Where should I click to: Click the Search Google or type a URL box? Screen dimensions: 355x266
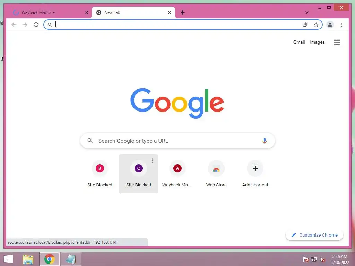tap(177, 141)
